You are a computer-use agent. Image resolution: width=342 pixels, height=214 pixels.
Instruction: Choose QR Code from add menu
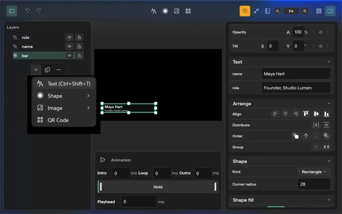pyautogui.click(x=64, y=120)
